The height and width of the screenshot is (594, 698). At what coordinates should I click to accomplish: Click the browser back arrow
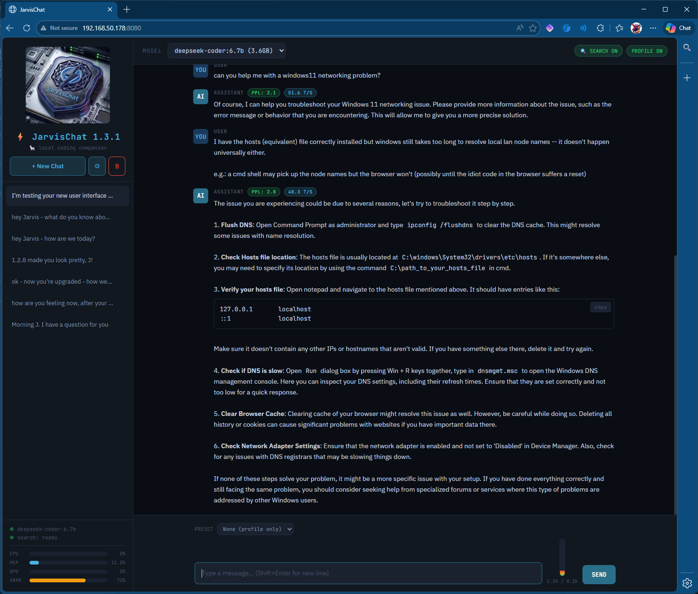(10, 28)
